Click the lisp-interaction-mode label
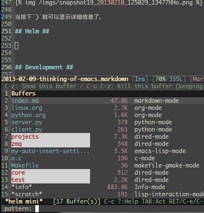Viewport: 204px width, 213px height. point(169,194)
